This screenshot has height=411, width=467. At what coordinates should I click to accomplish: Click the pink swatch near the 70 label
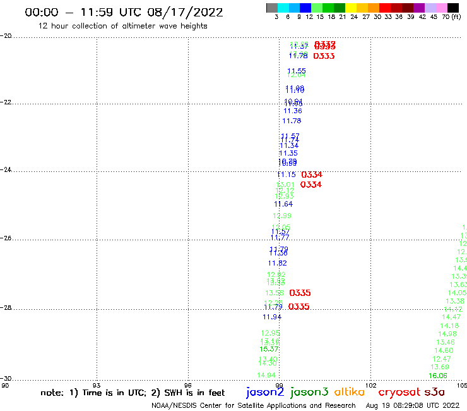[x=441, y=8]
